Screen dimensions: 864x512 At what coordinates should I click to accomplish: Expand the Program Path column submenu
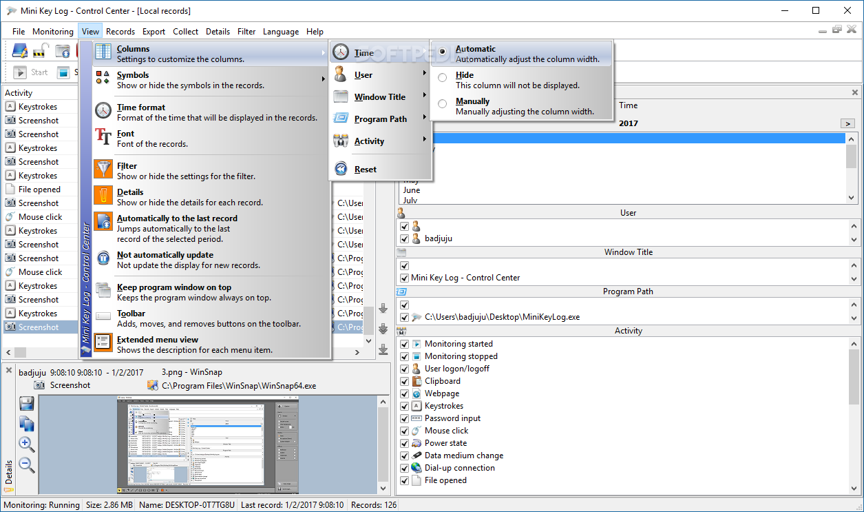pos(380,119)
